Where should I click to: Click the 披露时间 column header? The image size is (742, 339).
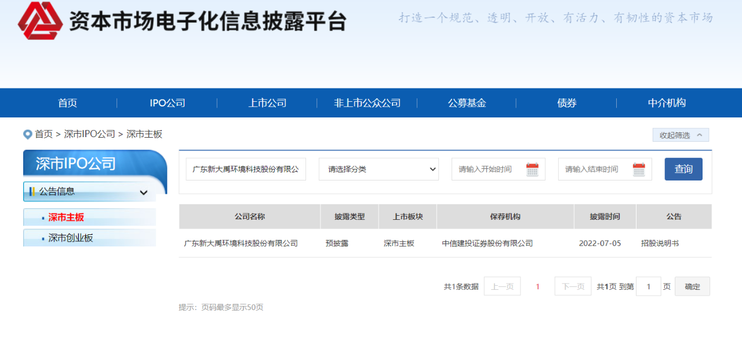coord(605,216)
